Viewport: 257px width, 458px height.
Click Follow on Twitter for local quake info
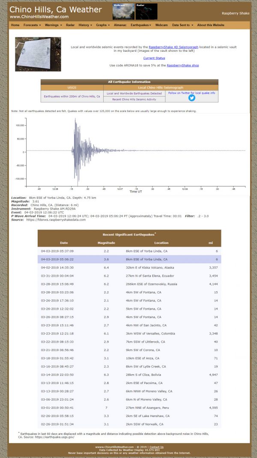192,93
